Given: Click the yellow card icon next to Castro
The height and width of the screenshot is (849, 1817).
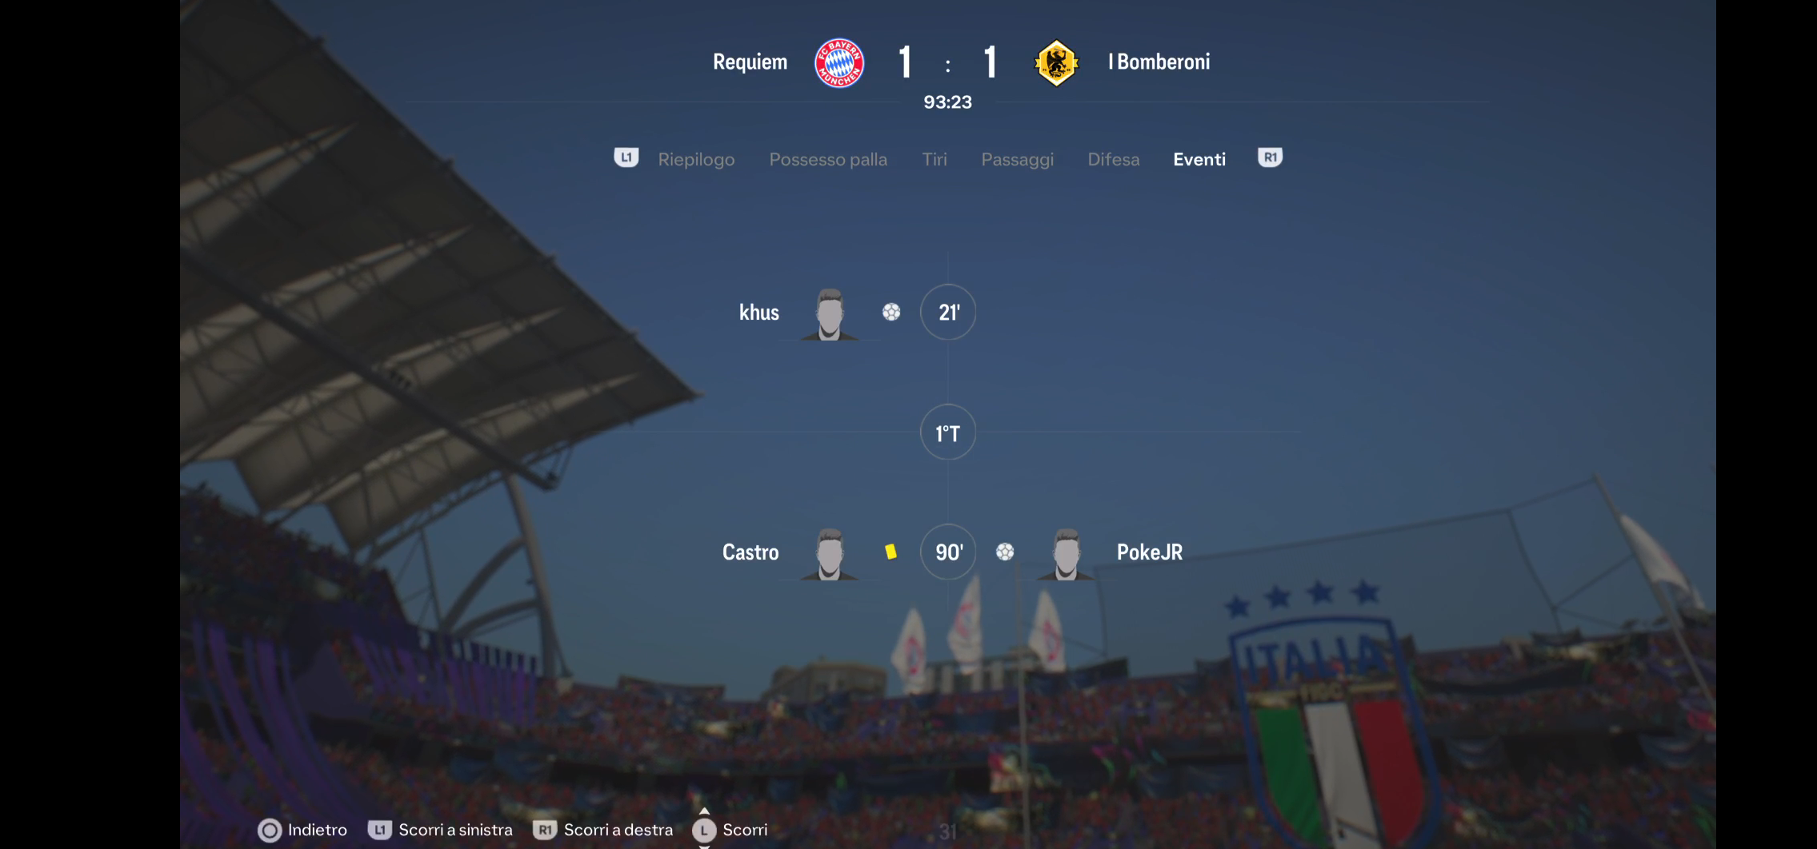Looking at the screenshot, I should 890,552.
